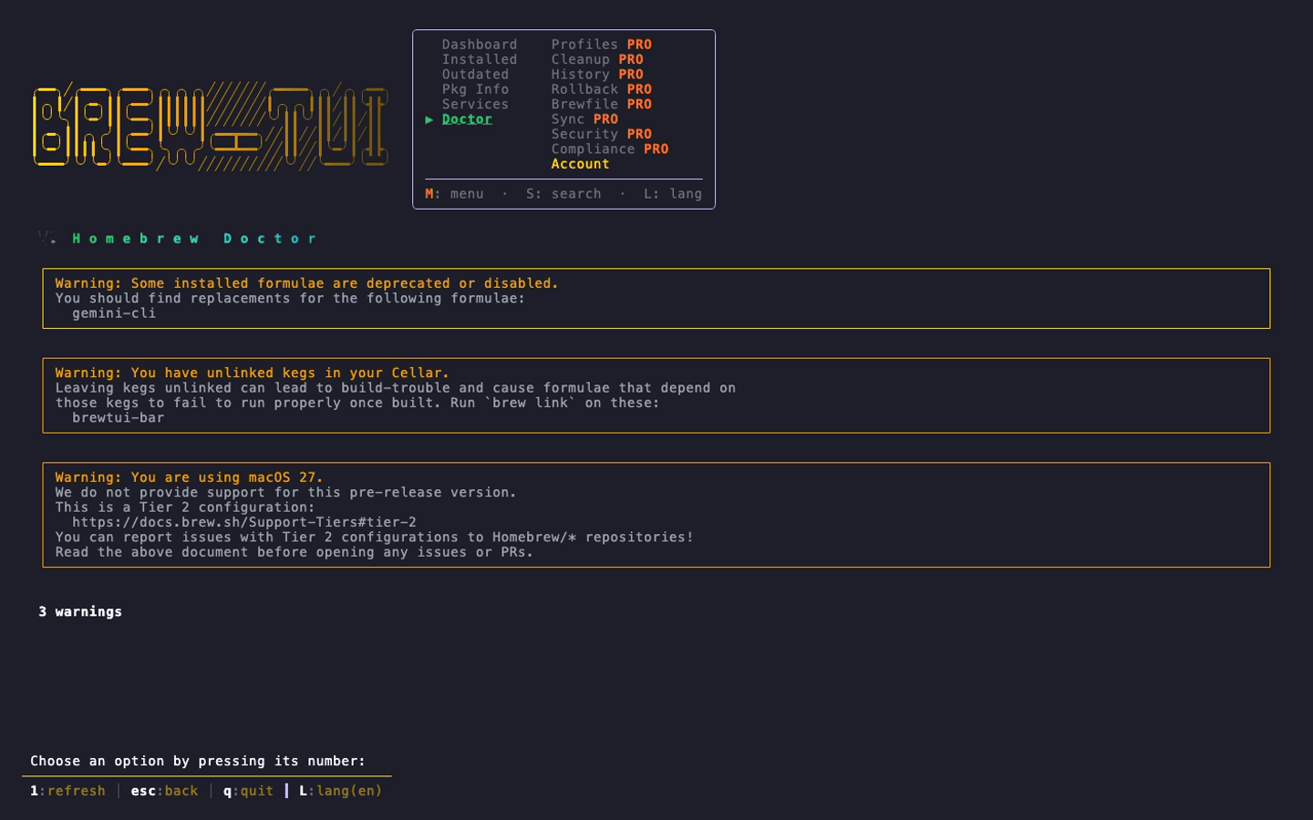Click the 'M: menu' shortcut hint
The width and height of the screenshot is (1313, 820).
pos(454,194)
